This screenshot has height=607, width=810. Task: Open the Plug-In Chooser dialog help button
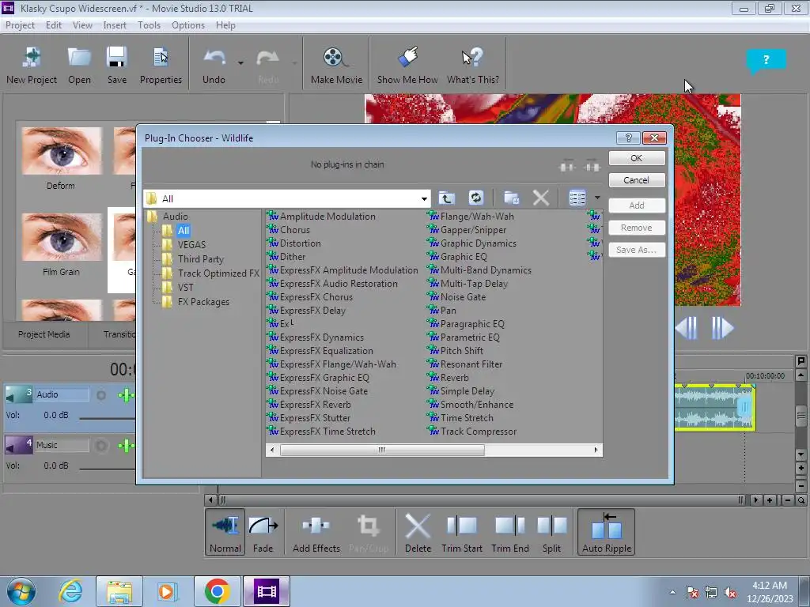click(x=628, y=138)
